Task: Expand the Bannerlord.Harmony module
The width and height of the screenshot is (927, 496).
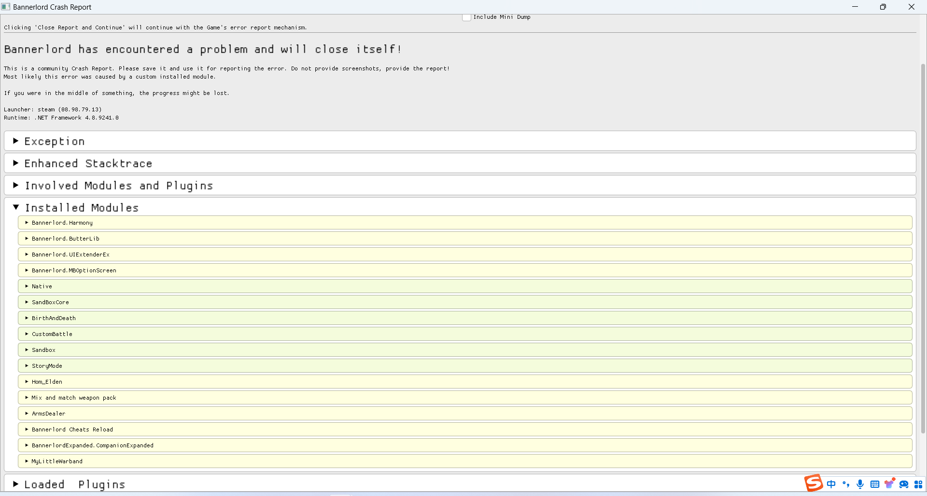Action: pos(465,223)
